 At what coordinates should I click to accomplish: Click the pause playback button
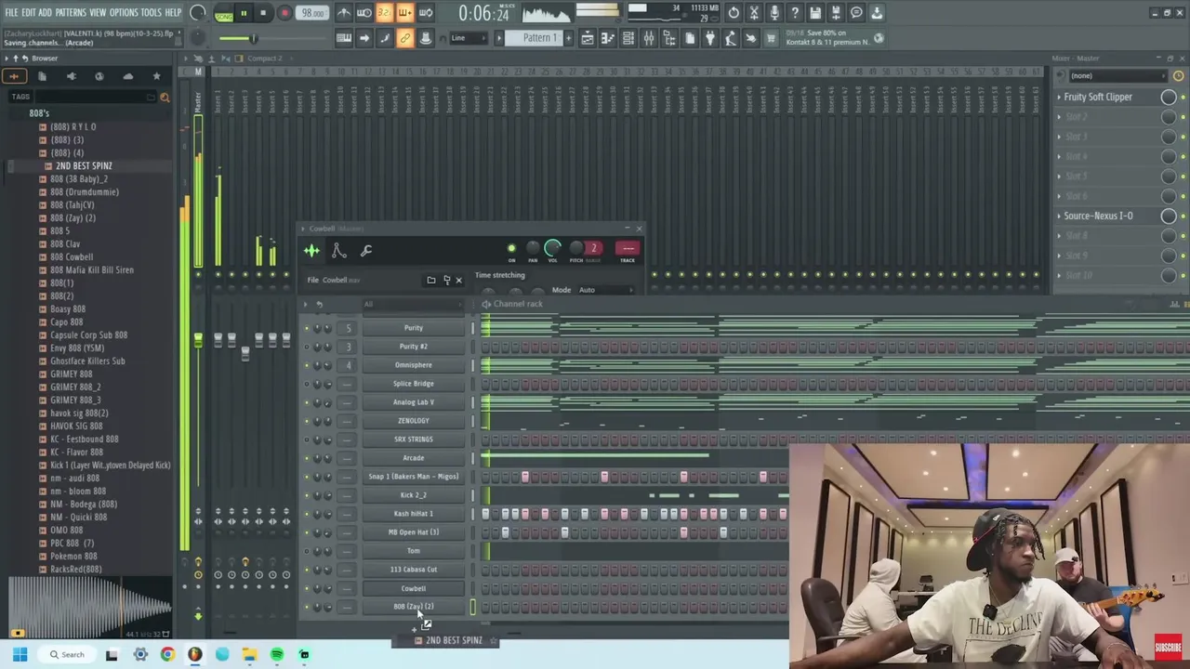(244, 13)
